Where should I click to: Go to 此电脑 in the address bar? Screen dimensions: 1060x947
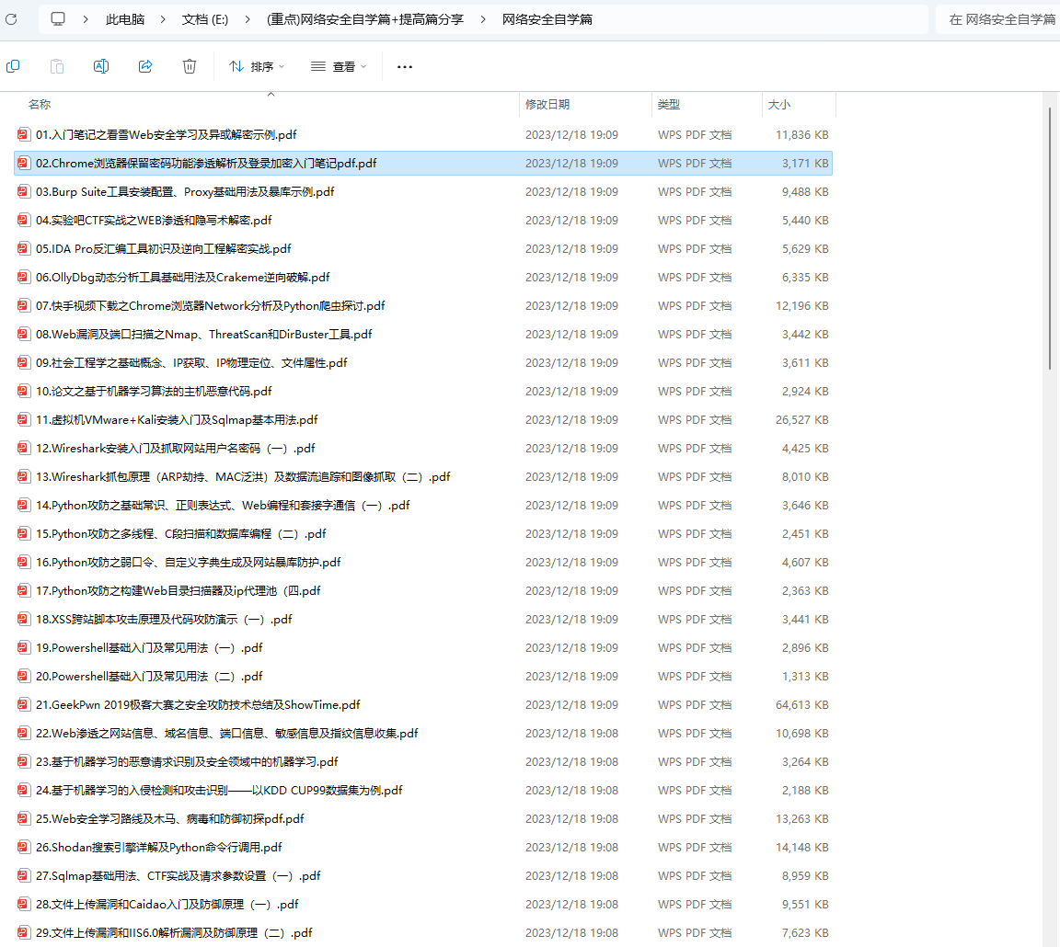click(x=125, y=19)
